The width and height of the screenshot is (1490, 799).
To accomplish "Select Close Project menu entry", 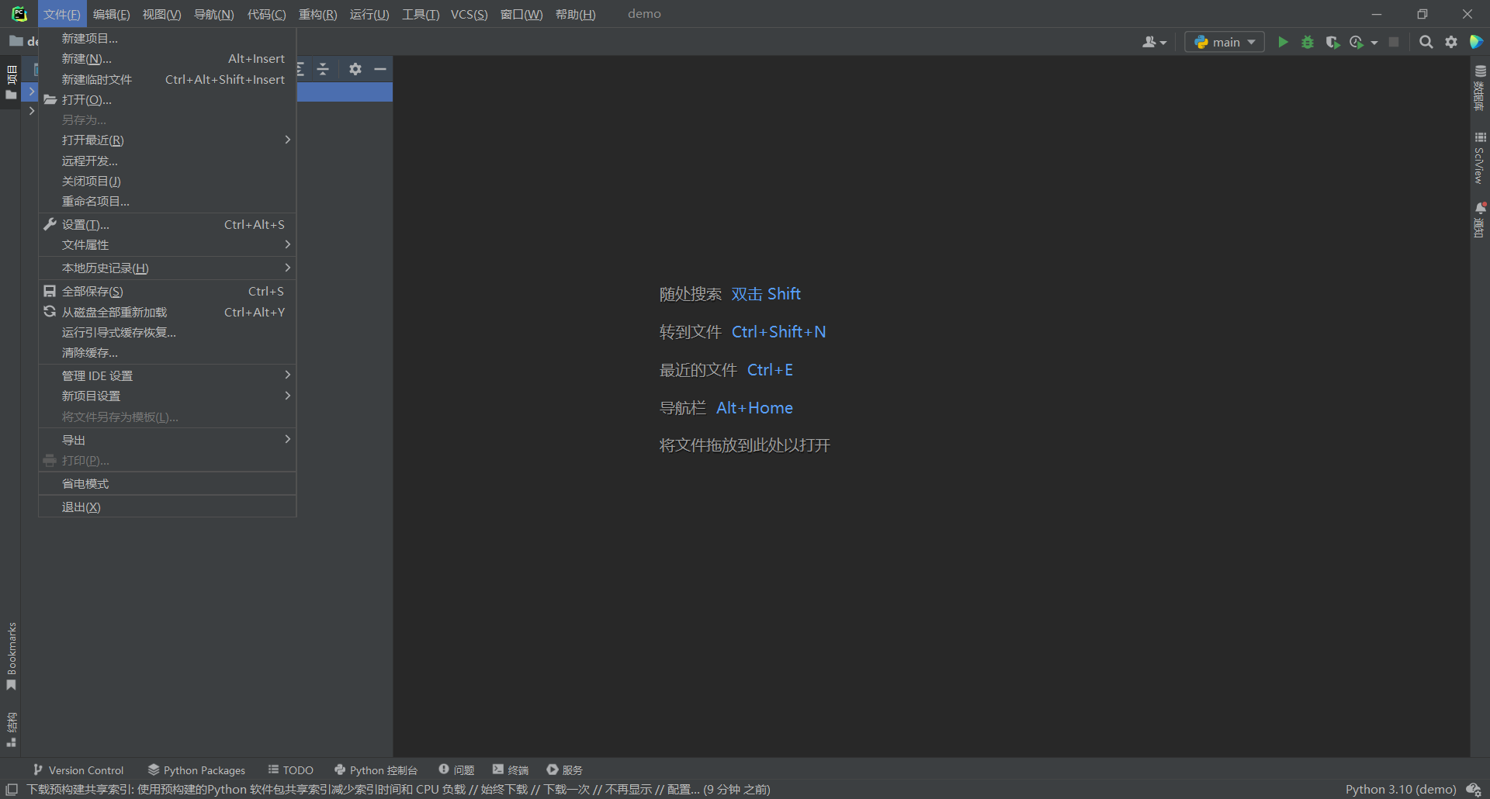I will pyautogui.click(x=168, y=182).
